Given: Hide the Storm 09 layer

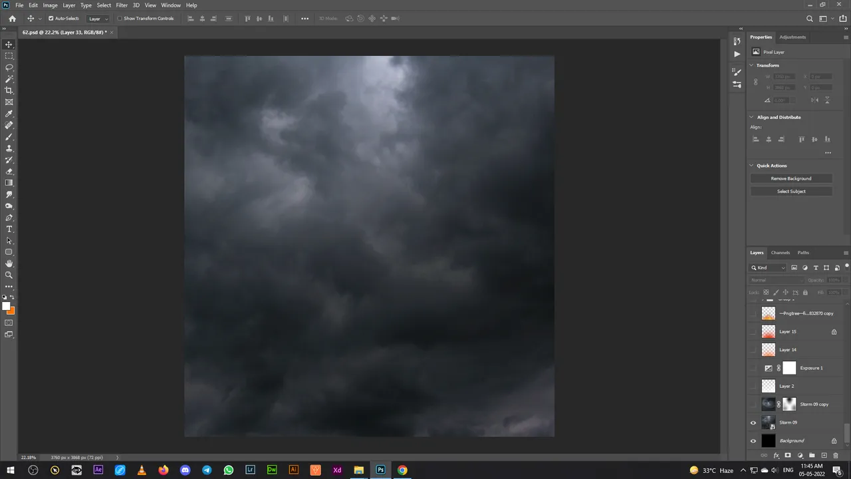Looking at the screenshot, I should 753,422.
